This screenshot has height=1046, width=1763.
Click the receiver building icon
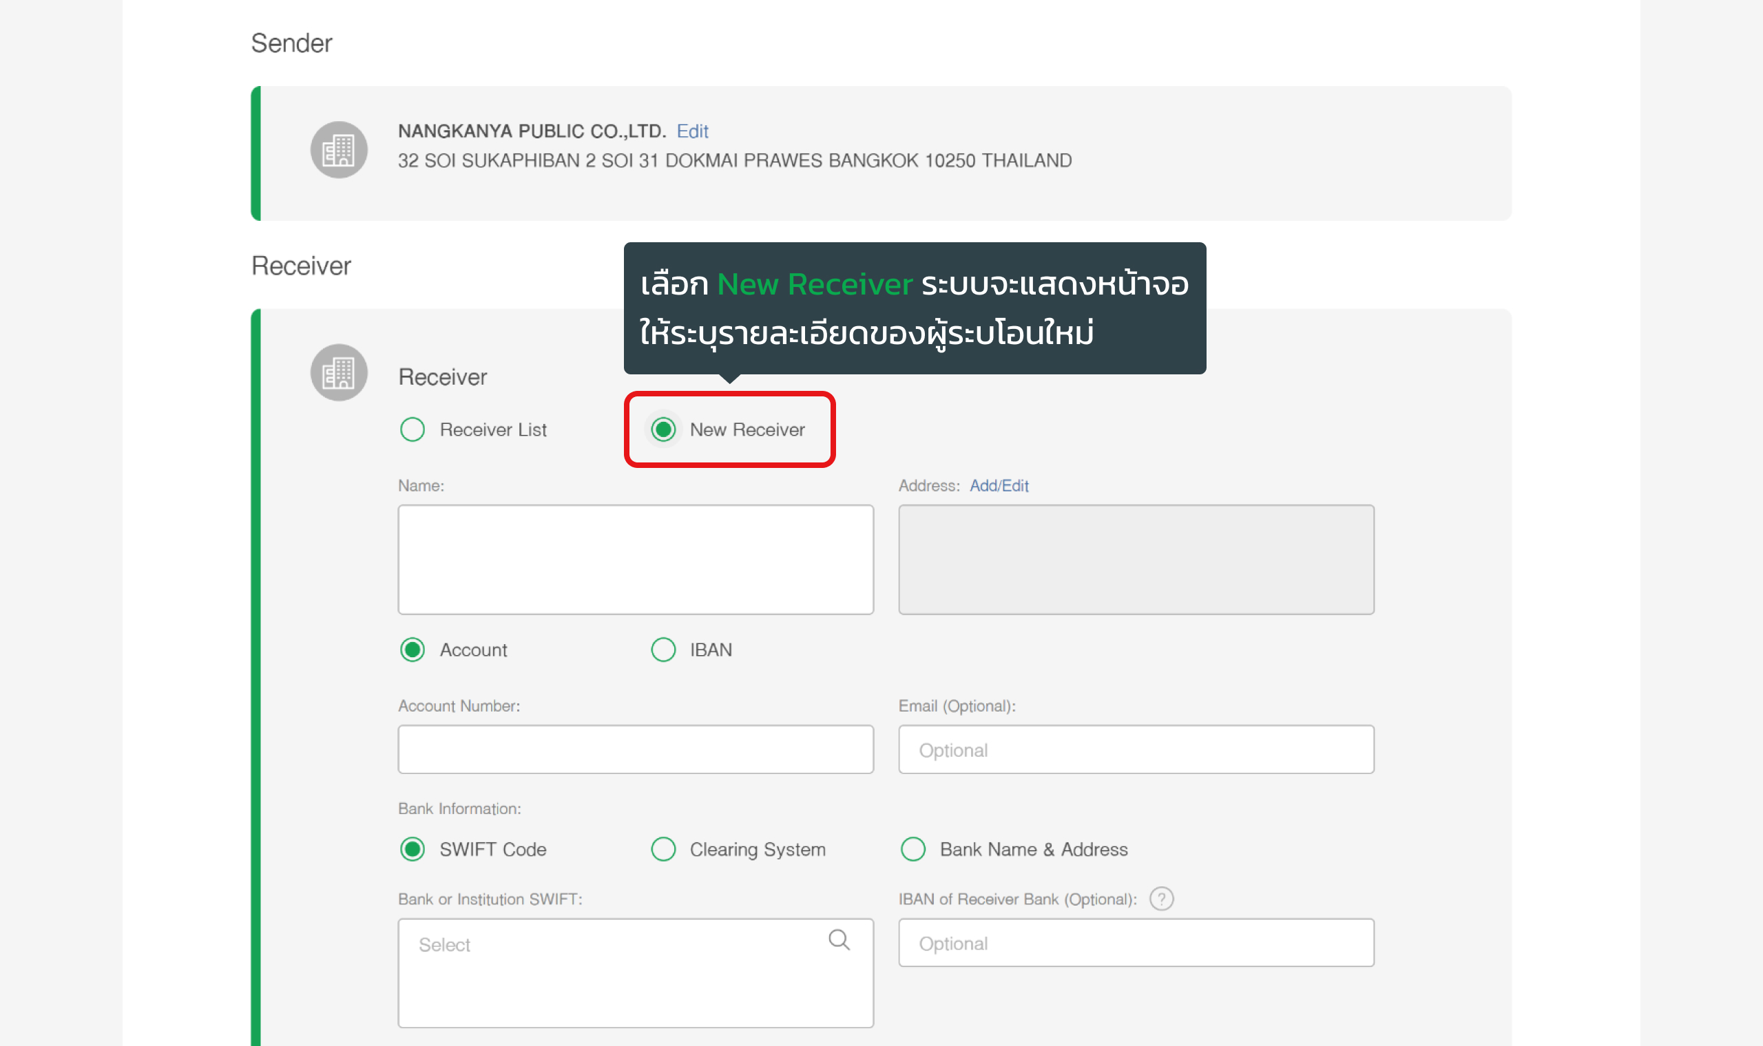pos(339,372)
